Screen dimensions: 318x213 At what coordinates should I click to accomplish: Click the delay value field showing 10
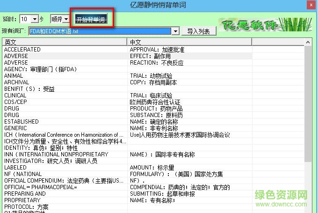pyautogui.click(x=26, y=19)
